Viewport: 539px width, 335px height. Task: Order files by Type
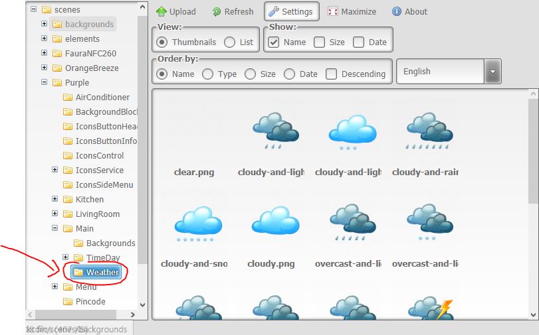coord(207,74)
